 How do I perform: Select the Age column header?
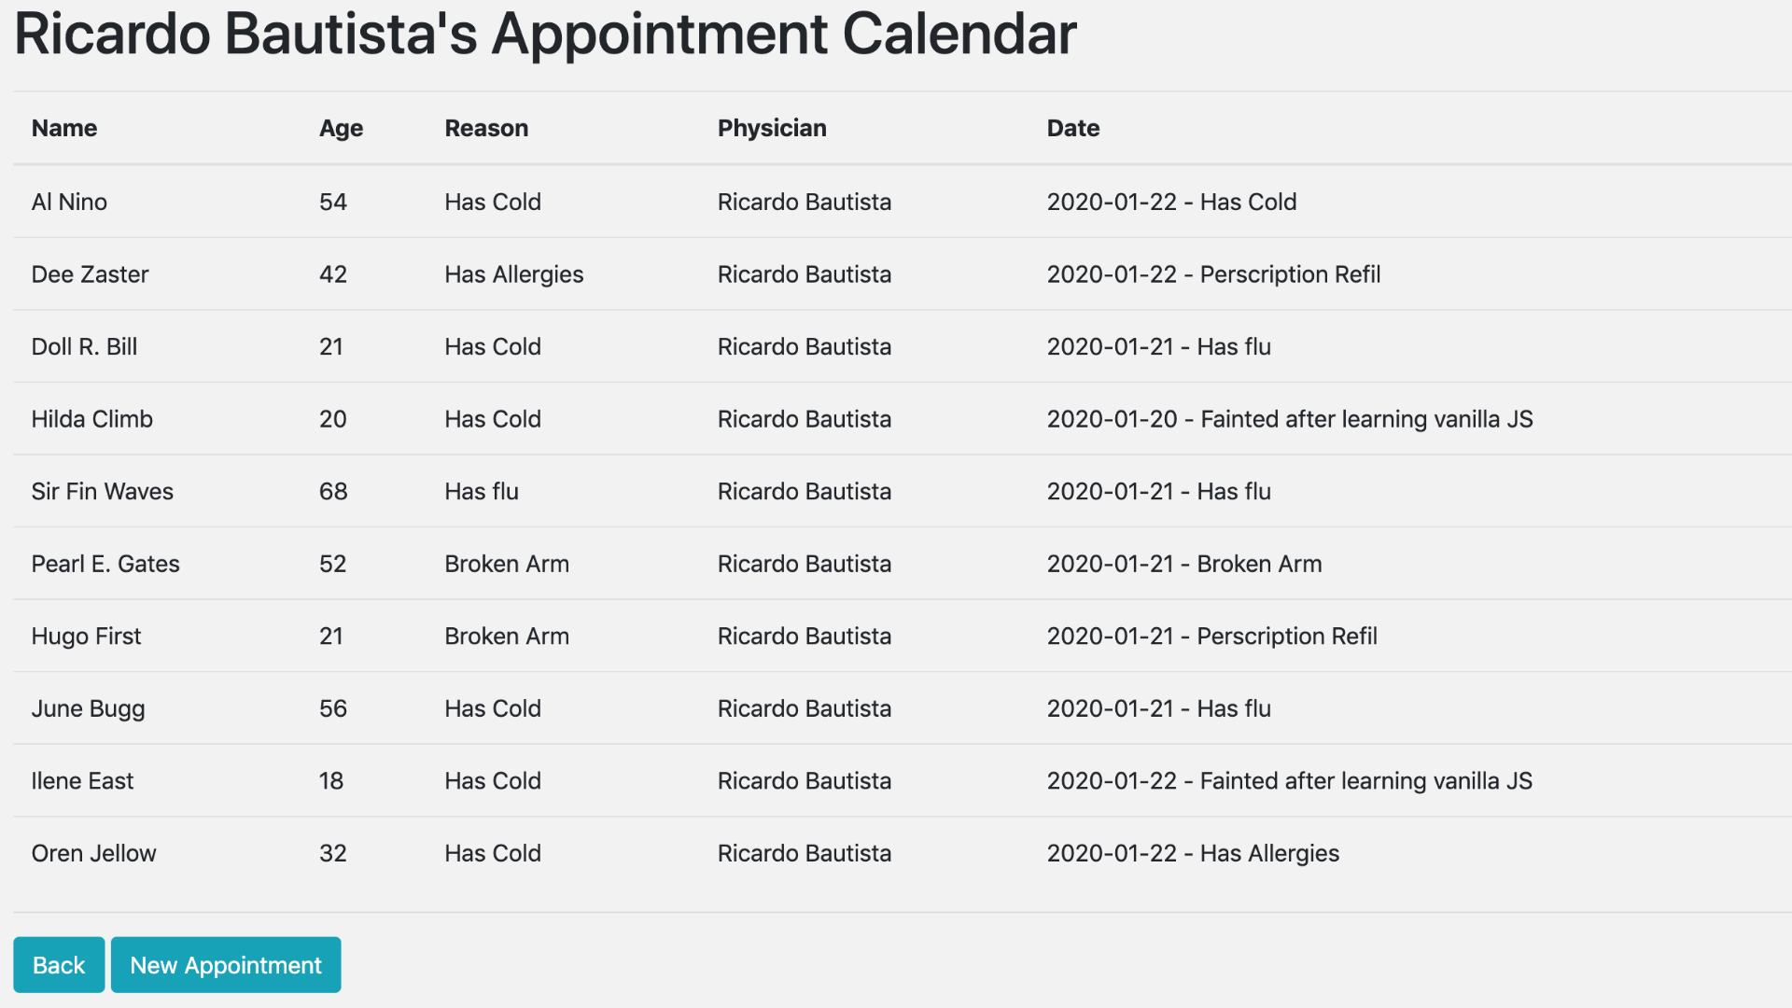pyautogui.click(x=341, y=128)
